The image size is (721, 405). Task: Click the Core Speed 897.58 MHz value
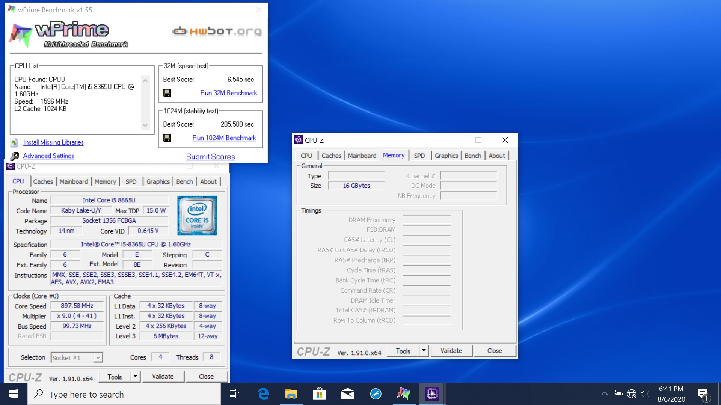tap(77, 306)
